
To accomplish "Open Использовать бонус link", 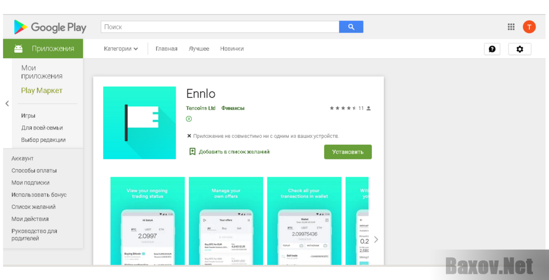I will pos(39,195).
